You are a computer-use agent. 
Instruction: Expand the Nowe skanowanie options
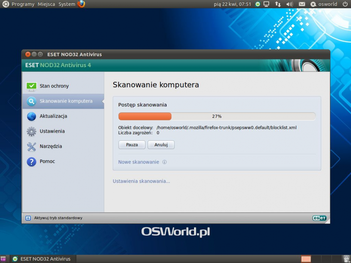[137, 162]
